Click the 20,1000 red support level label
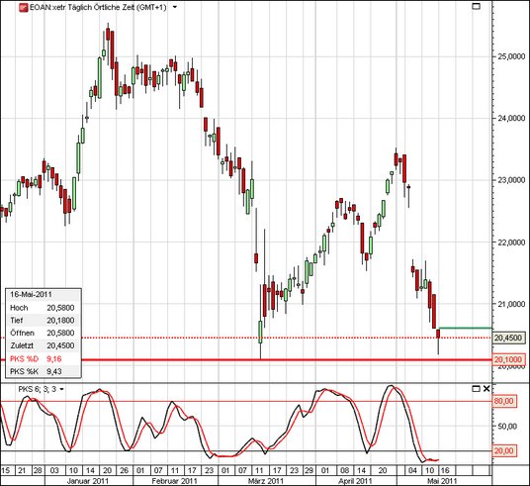 pyautogui.click(x=508, y=359)
